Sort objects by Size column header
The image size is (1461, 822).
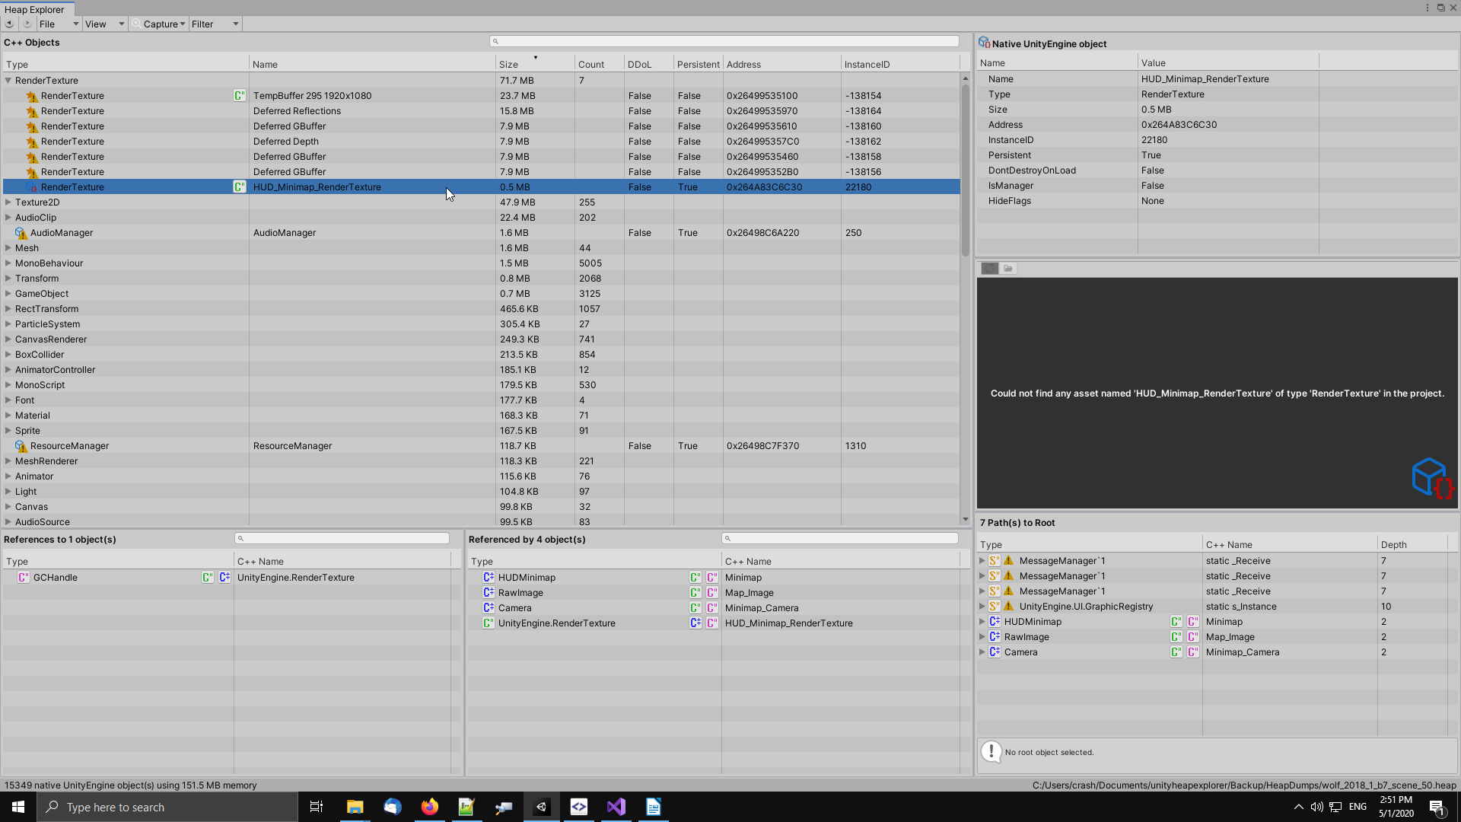point(508,65)
